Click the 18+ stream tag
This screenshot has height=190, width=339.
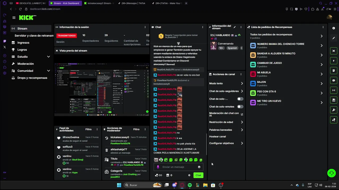point(221,48)
